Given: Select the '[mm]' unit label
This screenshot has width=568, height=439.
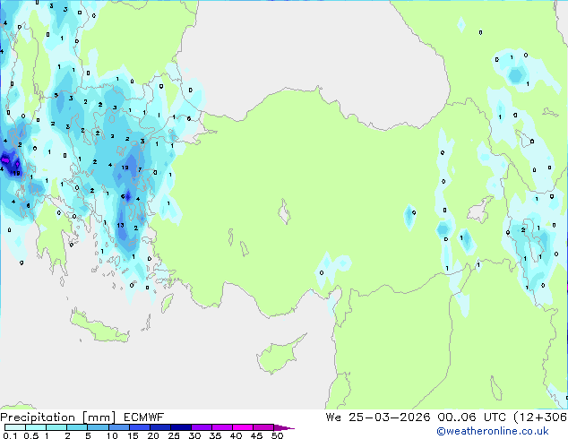Looking at the screenshot, I should tap(99, 417).
